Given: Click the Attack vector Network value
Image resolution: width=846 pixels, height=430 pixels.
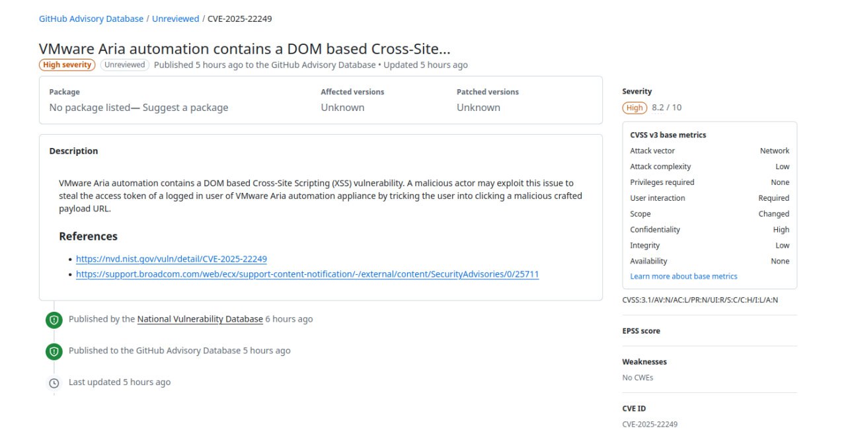Looking at the screenshot, I should coord(775,151).
